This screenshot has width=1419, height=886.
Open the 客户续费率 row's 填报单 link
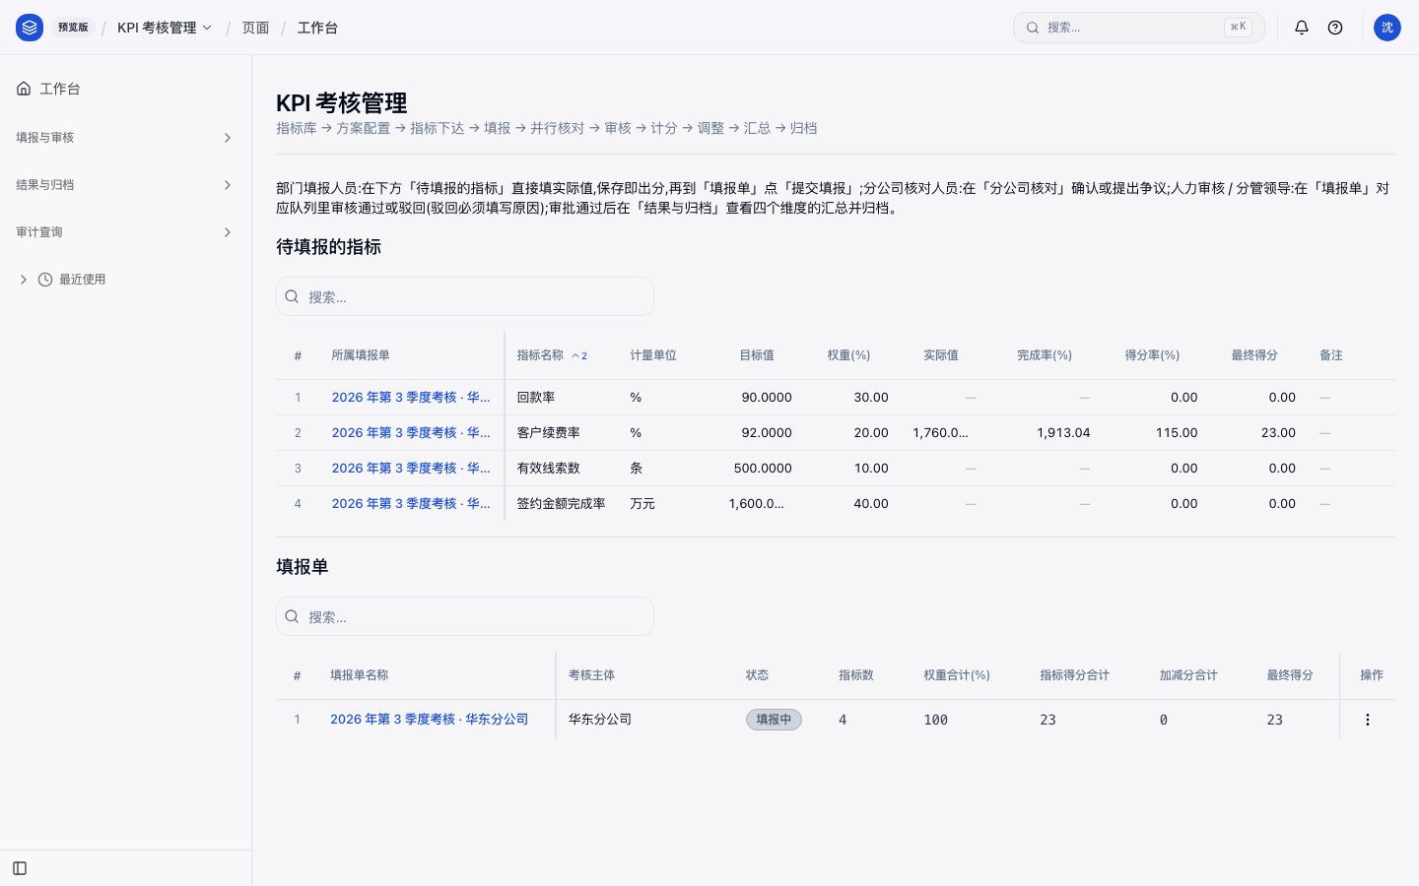tap(411, 433)
